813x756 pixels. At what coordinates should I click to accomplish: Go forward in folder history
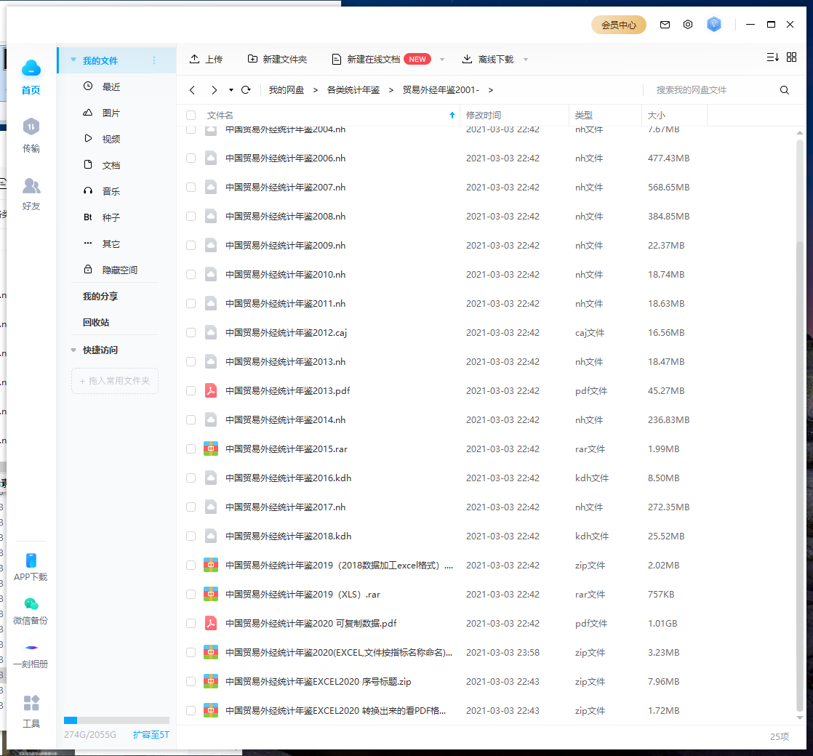214,90
